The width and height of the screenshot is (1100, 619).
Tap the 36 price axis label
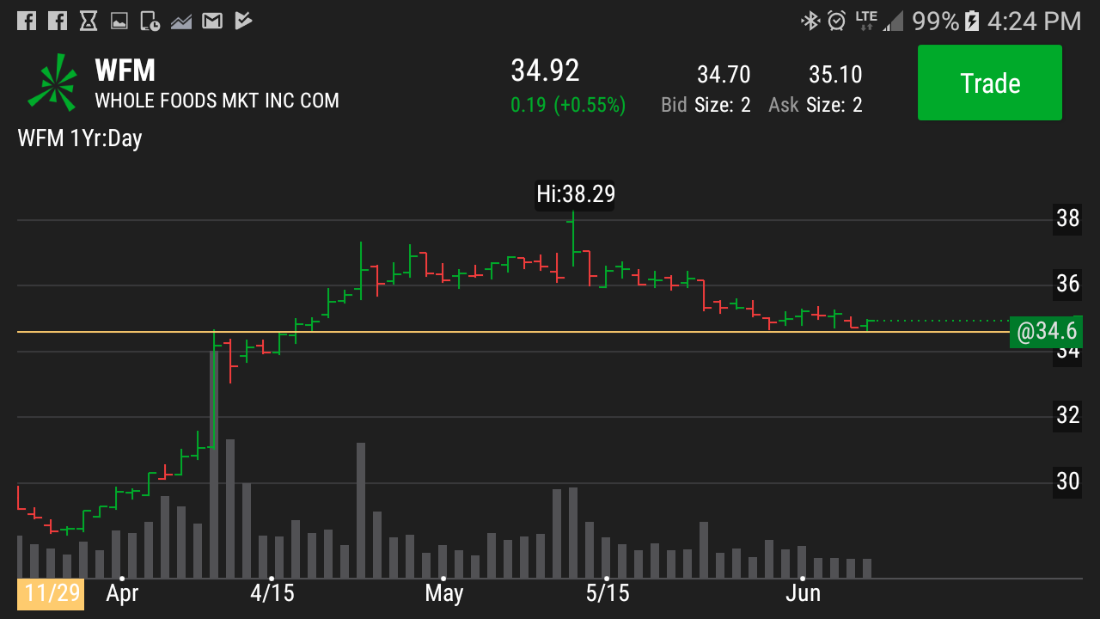(1068, 284)
